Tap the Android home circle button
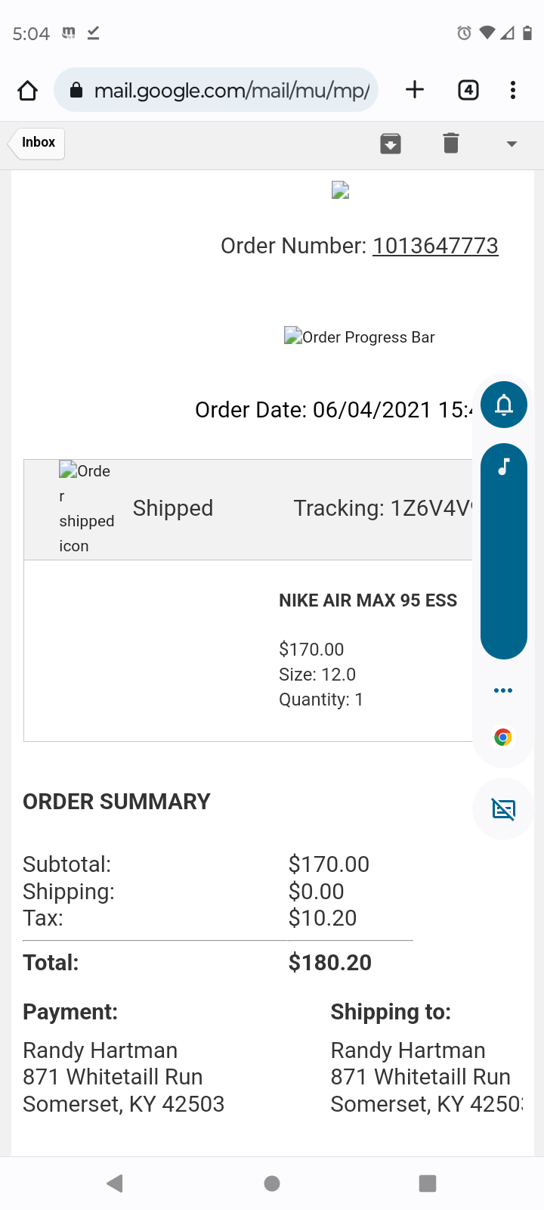Screen dimensions: 544x1210 [x=272, y=1184]
